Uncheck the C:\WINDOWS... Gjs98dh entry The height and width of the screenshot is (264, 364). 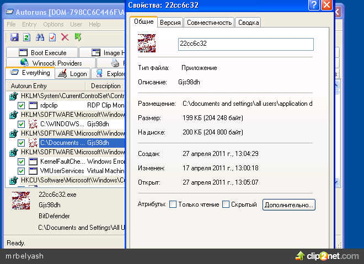point(21,124)
